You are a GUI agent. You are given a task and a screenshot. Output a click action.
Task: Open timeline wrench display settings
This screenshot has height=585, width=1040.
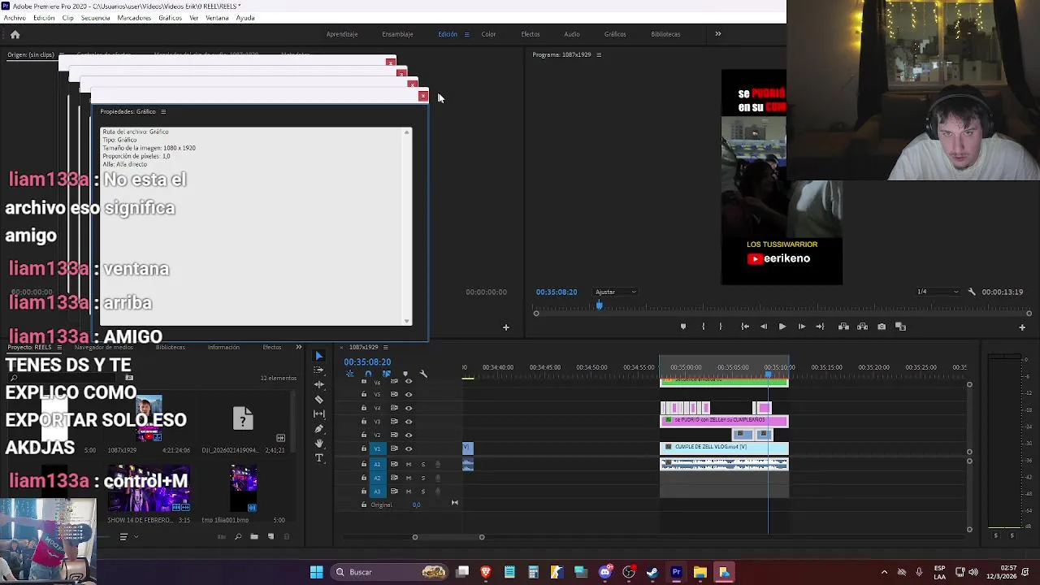click(x=423, y=374)
